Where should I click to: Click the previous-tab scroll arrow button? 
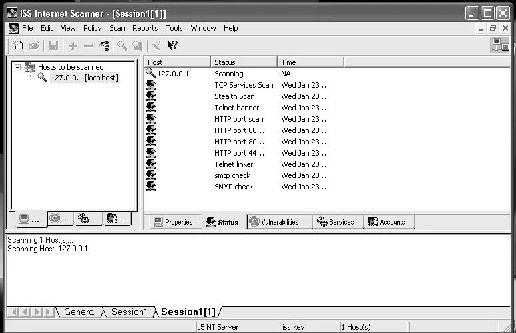[x=25, y=312]
